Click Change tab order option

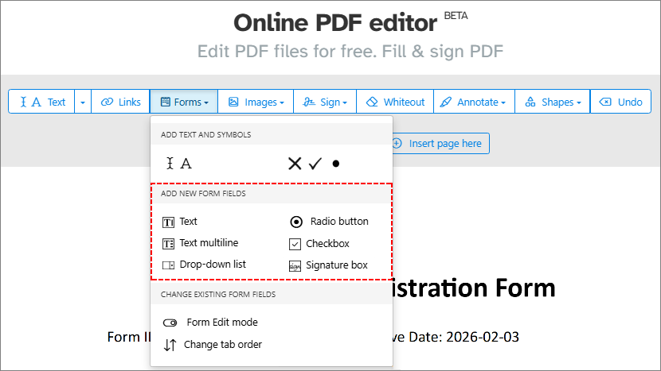213,345
